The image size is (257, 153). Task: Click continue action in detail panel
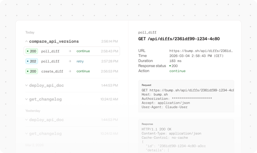click(x=177, y=71)
